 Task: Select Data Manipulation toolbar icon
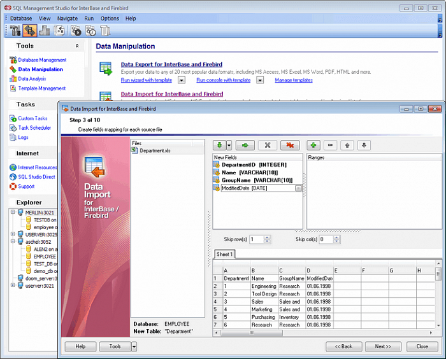30,31
